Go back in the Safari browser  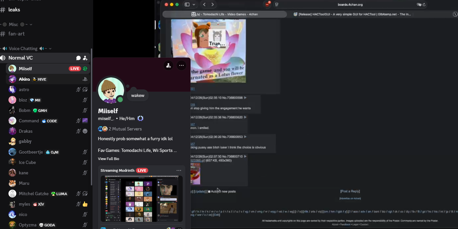click(204, 5)
